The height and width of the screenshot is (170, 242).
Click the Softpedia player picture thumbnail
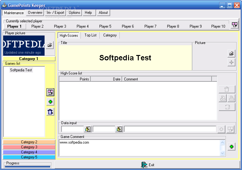point(24,46)
